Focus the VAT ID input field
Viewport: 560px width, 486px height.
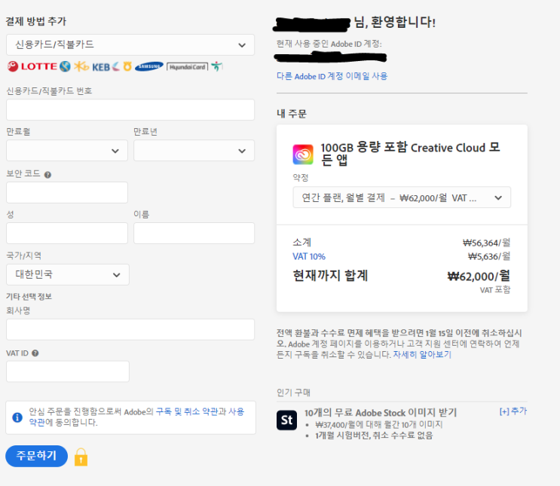tap(68, 371)
